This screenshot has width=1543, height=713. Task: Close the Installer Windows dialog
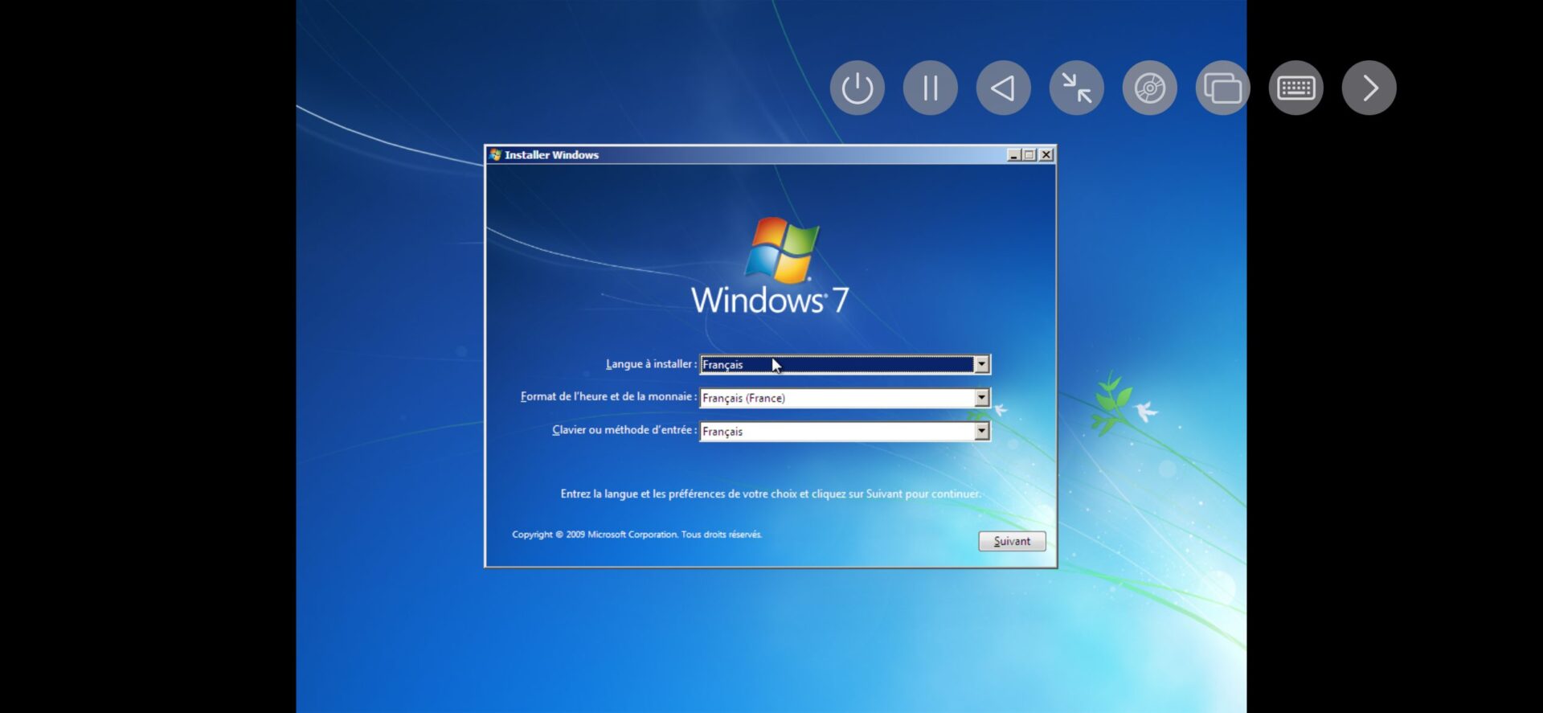pyautogui.click(x=1046, y=154)
